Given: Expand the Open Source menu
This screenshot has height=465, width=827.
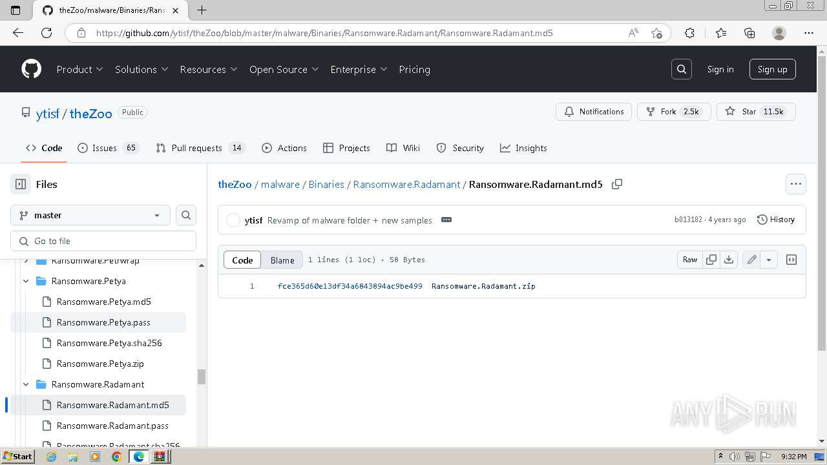Looking at the screenshot, I should [284, 69].
